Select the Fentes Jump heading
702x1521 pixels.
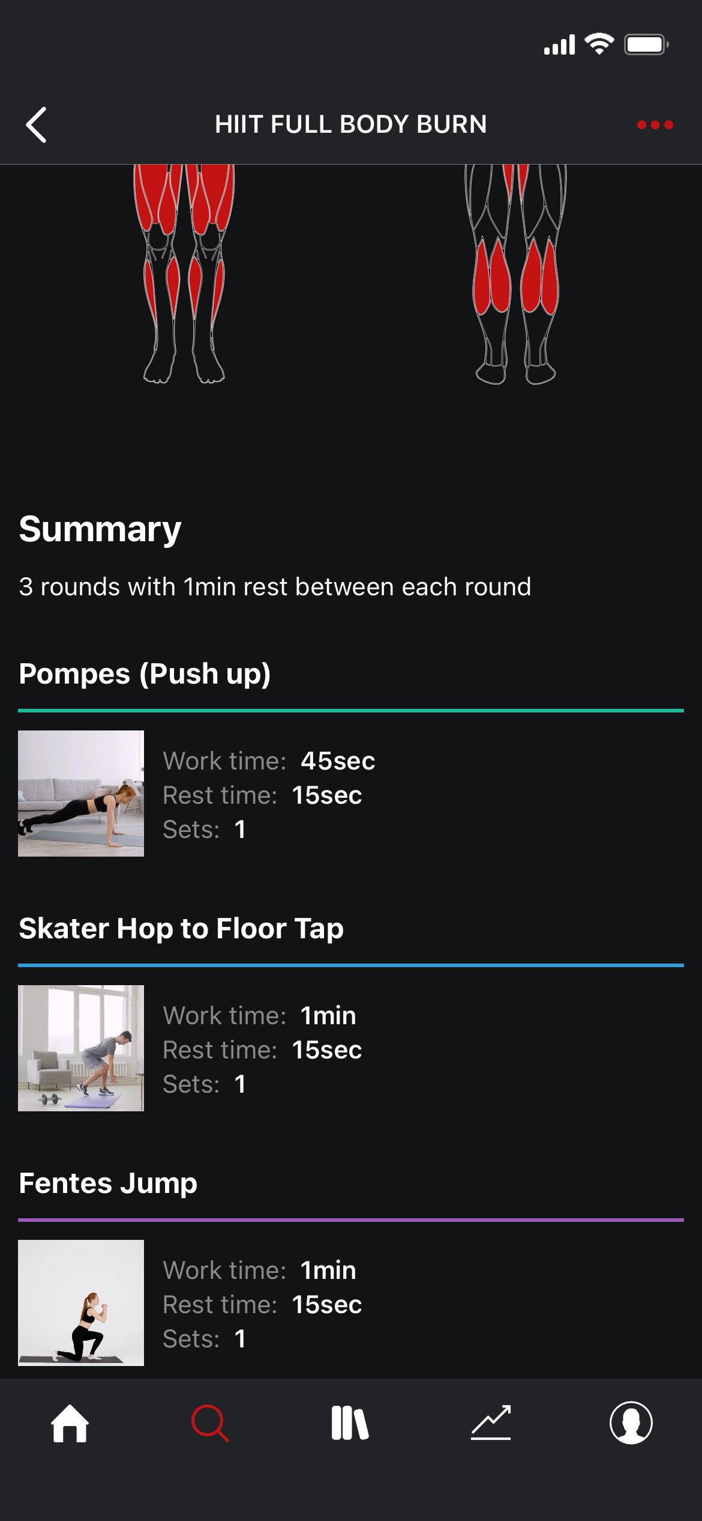(x=108, y=1183)
